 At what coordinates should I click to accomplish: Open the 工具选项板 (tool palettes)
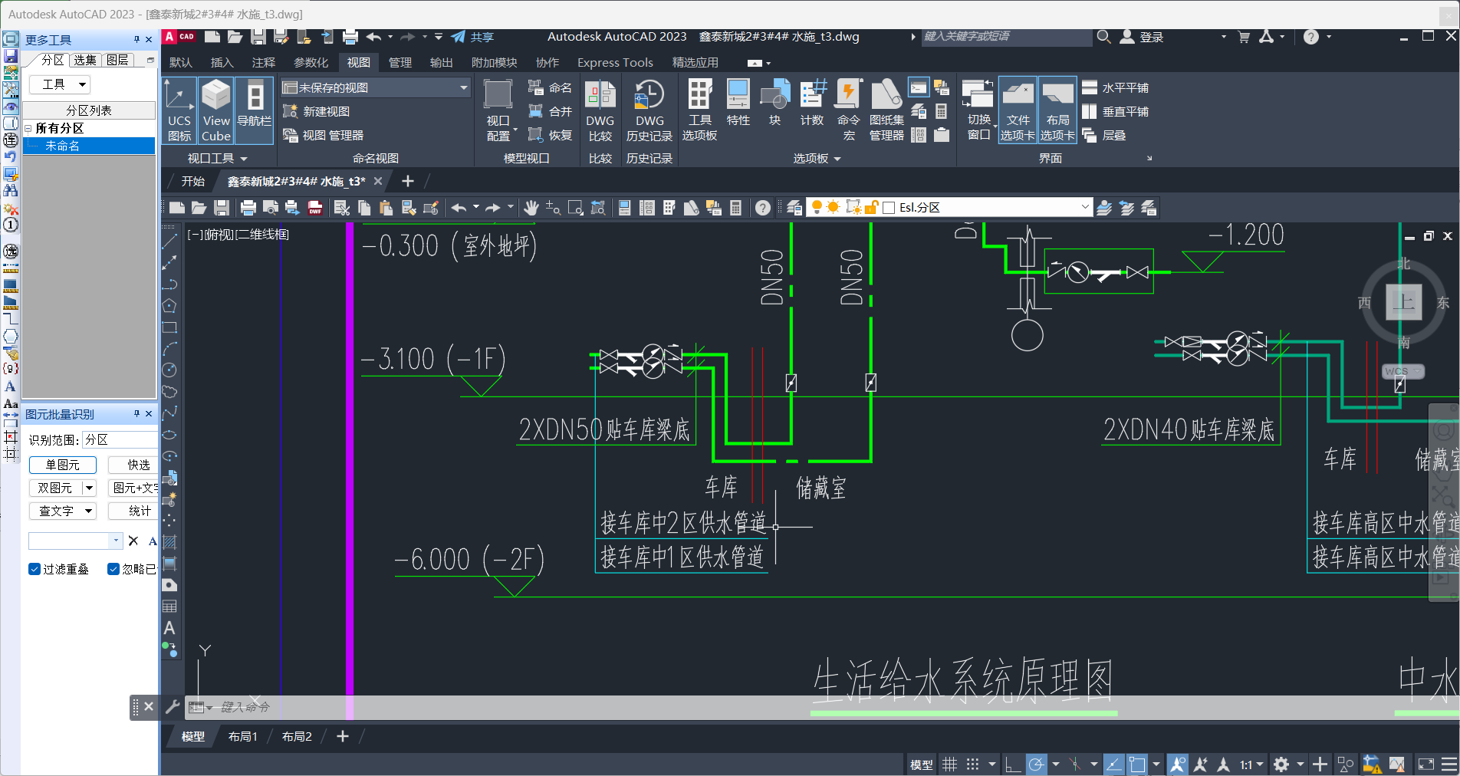pyautogui.click(x=699, y=110)
